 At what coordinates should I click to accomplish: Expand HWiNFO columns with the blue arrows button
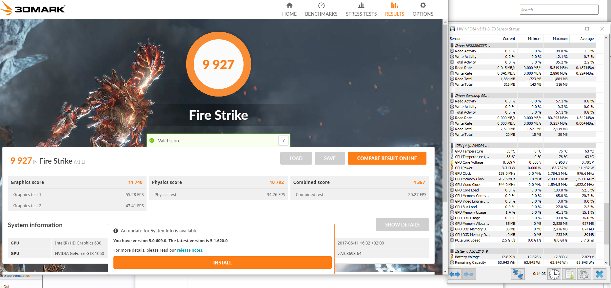(x=454, y=274)
